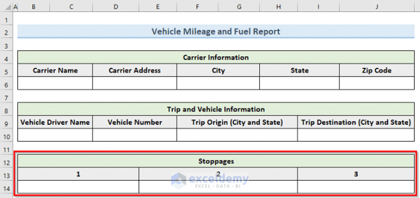Select row 7 header
420x198 pixels.
coord(7,96)
